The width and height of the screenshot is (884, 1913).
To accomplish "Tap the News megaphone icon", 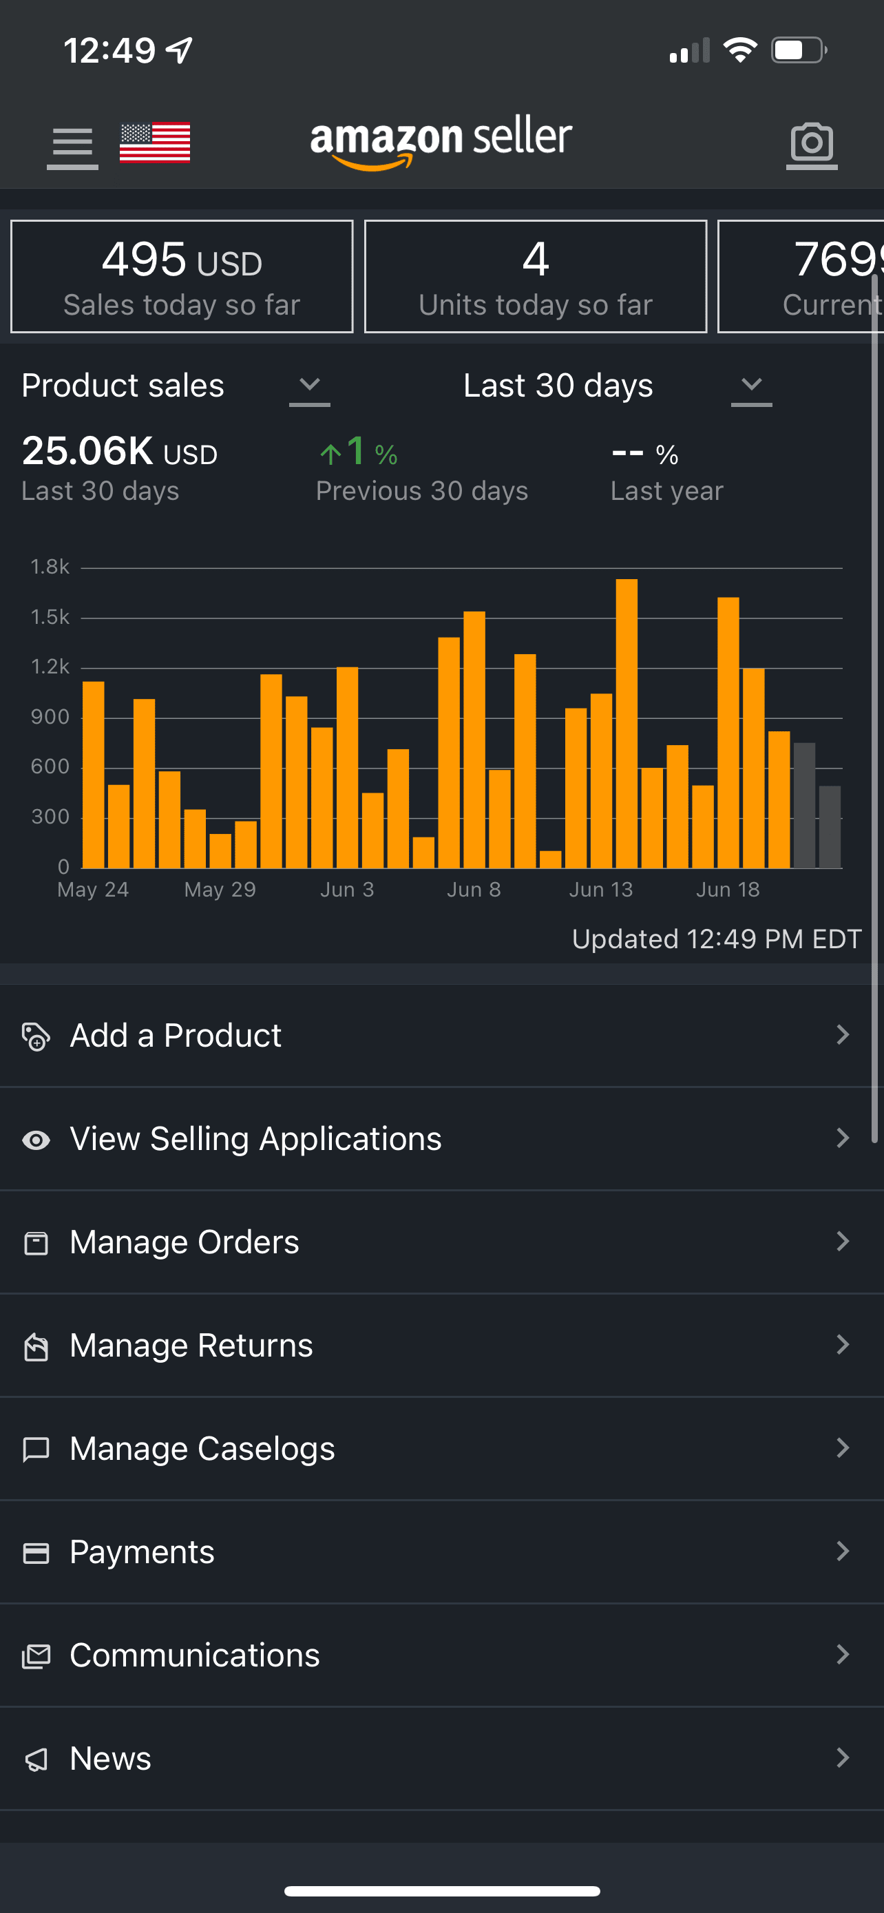I will point(36,1759).
